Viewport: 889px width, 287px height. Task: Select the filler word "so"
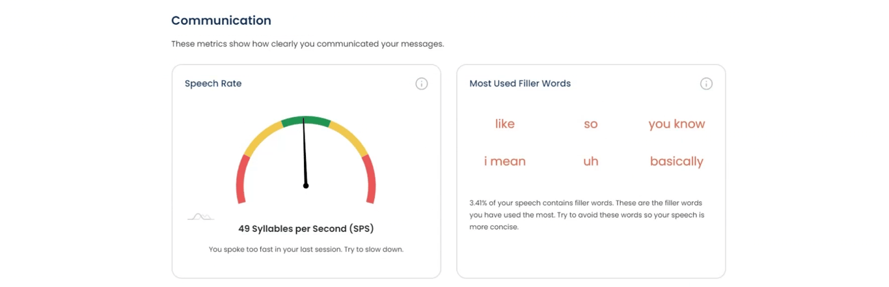591,124
